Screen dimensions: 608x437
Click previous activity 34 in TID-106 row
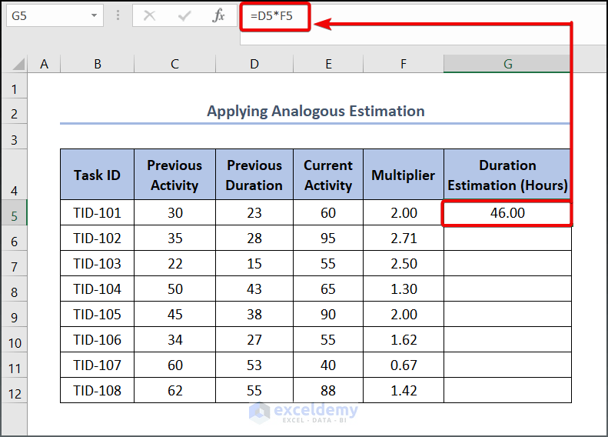click(175, 339)
